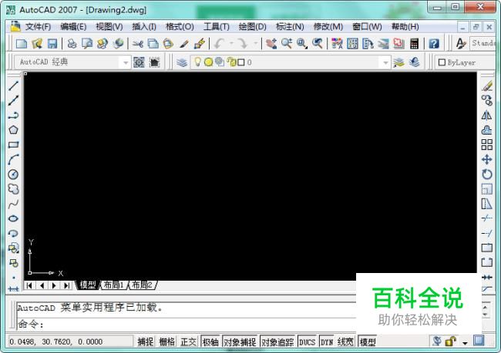The width and height of the screenshot is (501, 353).
Task: Click the Save drawing icon
Action: (52, 43)
